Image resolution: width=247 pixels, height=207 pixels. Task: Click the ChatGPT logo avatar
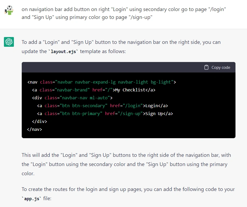pos(9,42)
